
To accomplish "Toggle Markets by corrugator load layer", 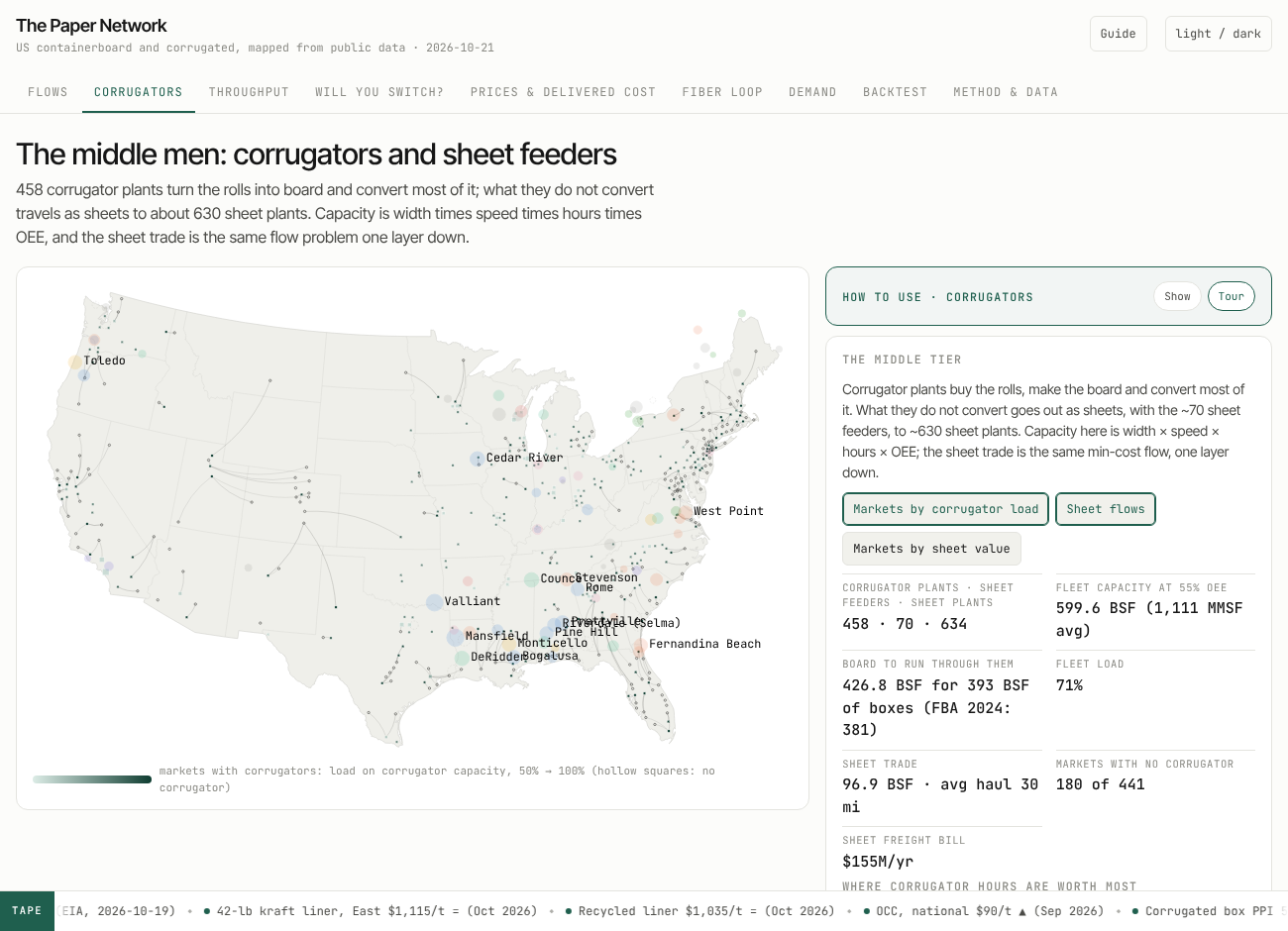I will coord(946,509).
